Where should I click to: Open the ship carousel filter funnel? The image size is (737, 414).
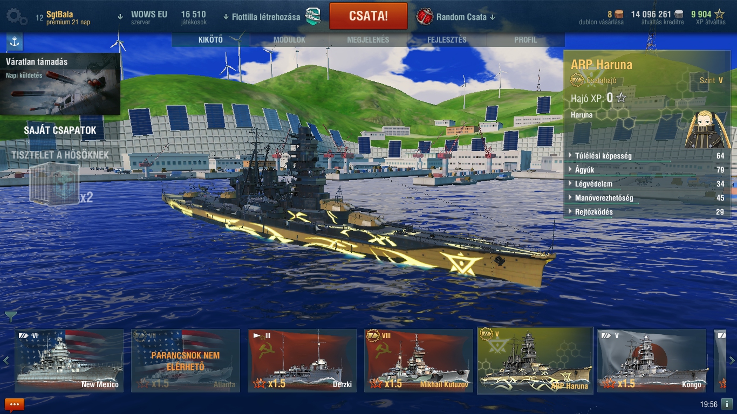tap(10, 316)
